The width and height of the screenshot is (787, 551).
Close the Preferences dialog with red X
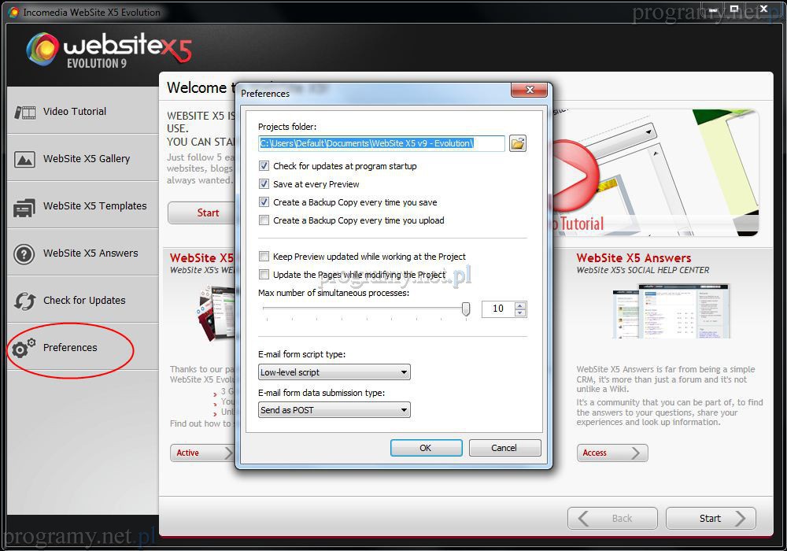tap(528, 91)
